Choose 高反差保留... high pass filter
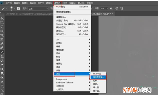This screenshot has width=158, height=95. (98, 77)
